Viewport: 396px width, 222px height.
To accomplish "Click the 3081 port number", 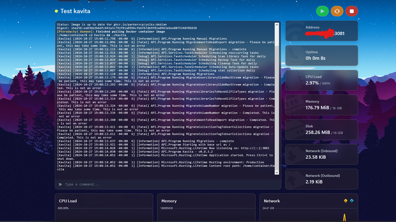I will click(x=339, y=34).
